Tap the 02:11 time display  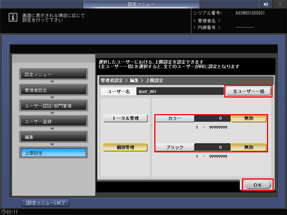pyautogui.click(x=12, y=212)
